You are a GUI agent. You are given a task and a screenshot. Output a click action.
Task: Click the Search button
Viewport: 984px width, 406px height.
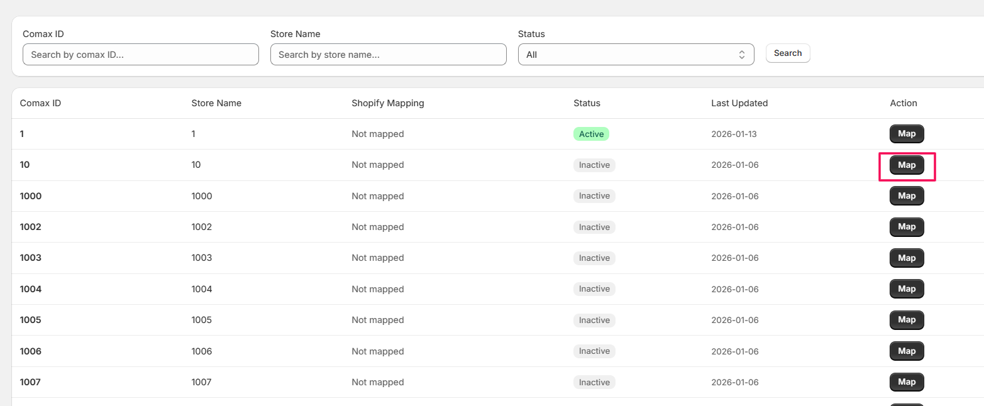[787, 53]
